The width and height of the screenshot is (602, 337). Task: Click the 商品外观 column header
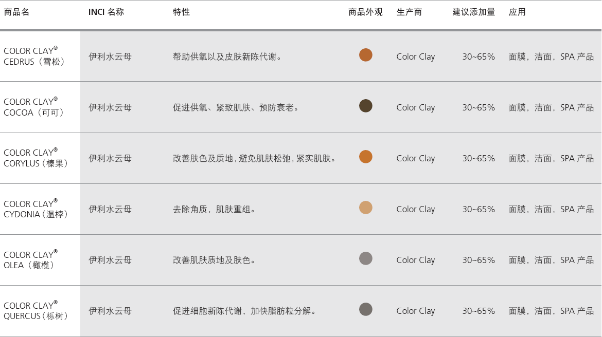[x=365, y=12]
